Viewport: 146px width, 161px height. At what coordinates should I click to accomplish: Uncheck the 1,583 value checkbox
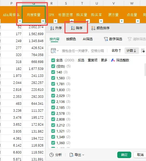point(53,78)
